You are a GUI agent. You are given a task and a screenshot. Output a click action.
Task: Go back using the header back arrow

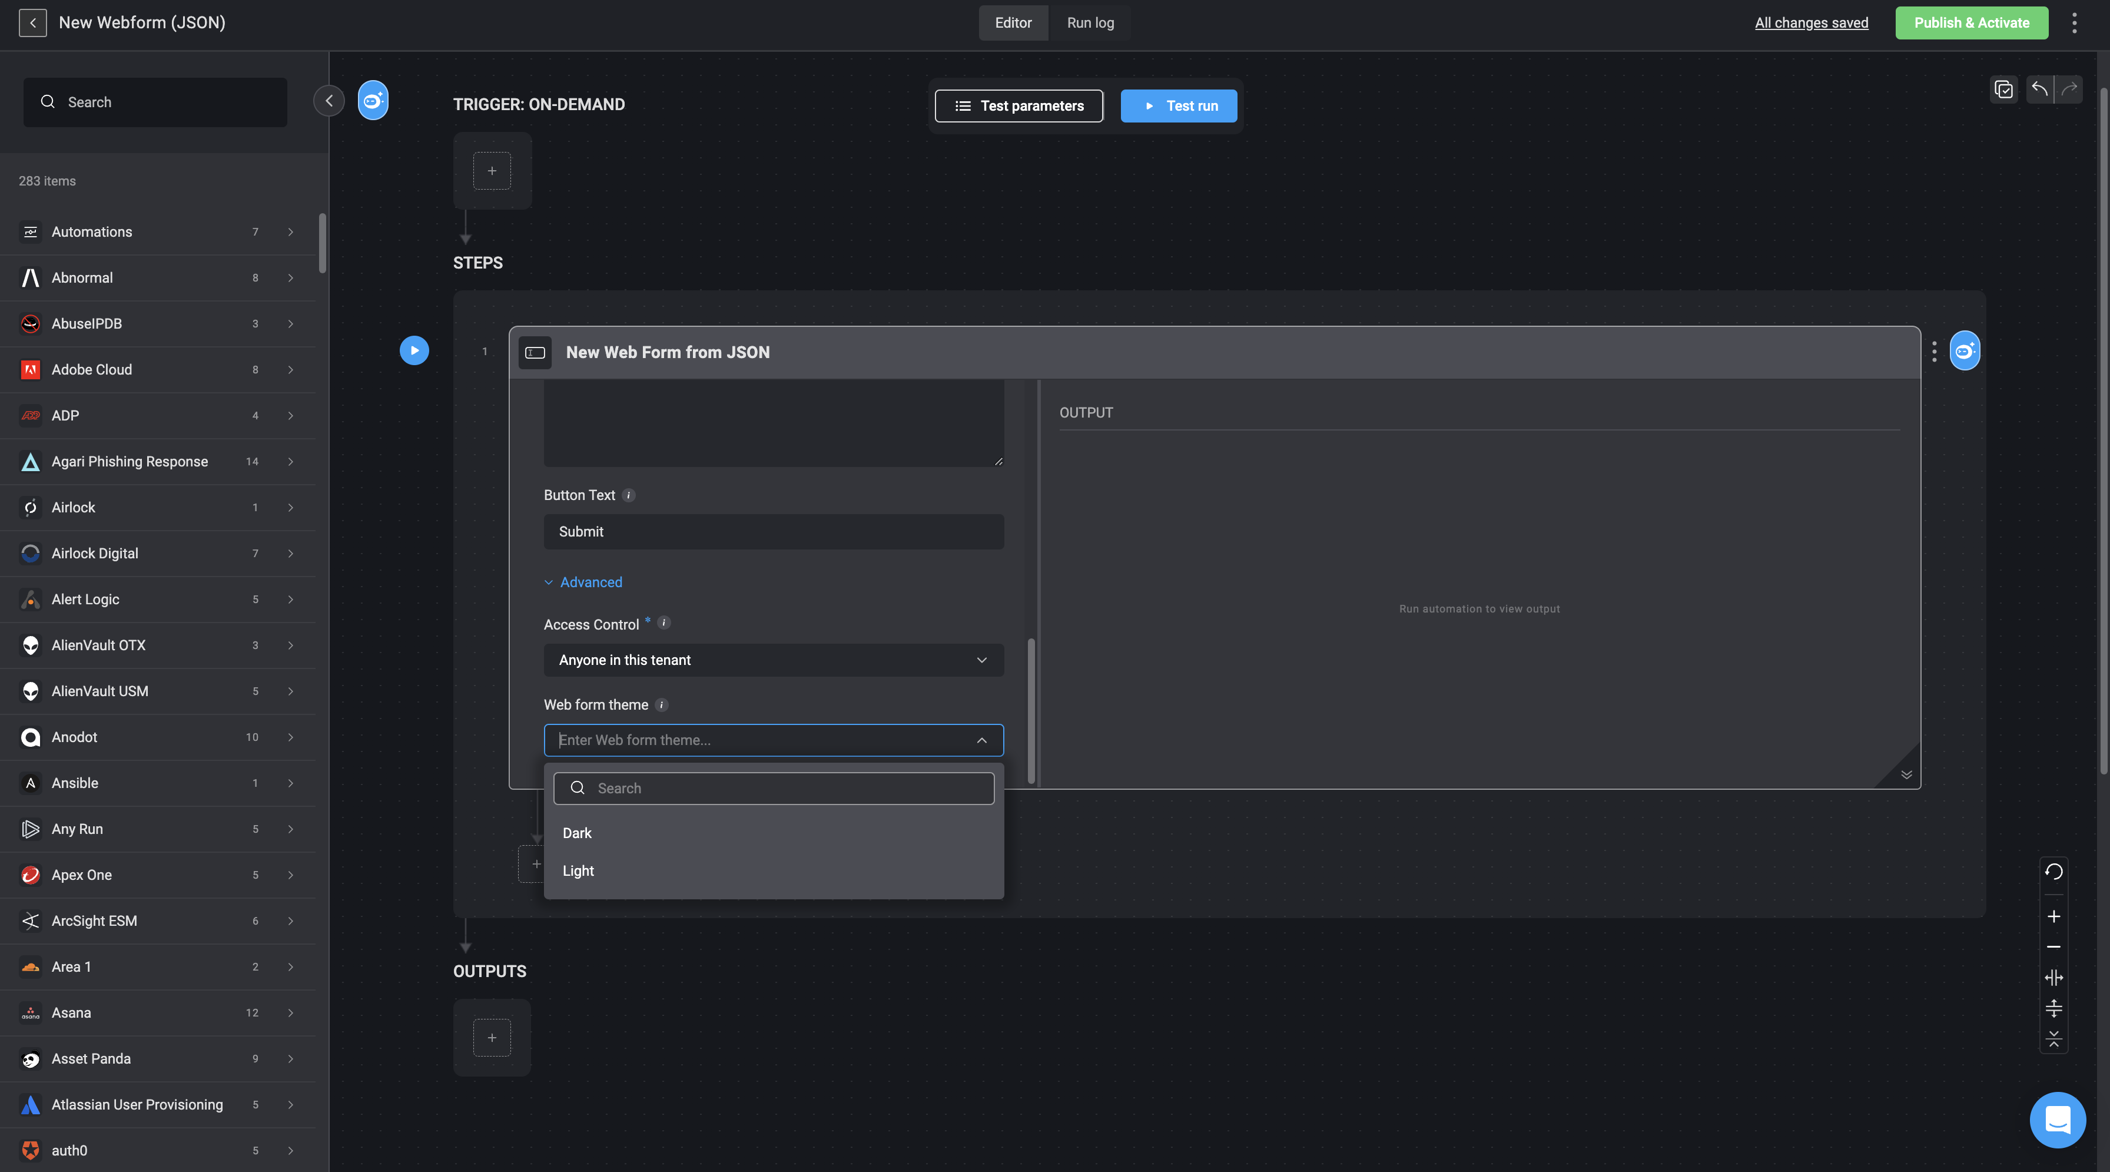pyautogui.click(x=33, y=22)
